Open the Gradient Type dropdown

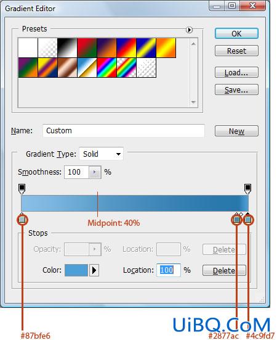(x=101, y=154)
